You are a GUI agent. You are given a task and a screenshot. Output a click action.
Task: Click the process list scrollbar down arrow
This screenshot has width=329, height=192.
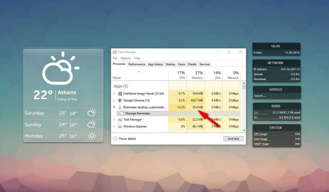(x=244, y=131)
